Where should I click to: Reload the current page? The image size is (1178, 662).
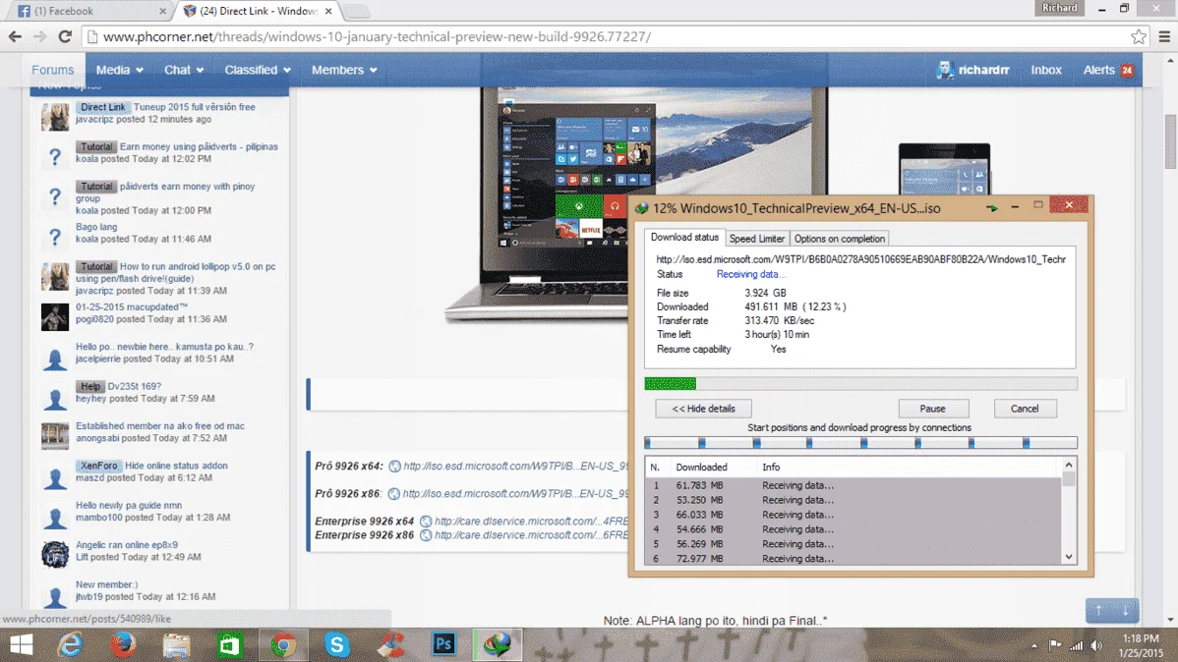coord(65,36)
